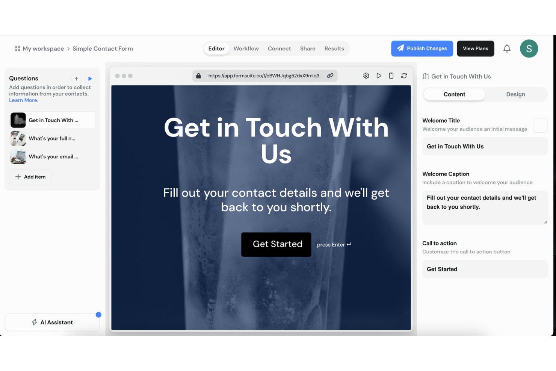Image resolution: width=556 pixels, height=371 pixels.
Task: Click the View Plans button
Action: coord(476,48)
